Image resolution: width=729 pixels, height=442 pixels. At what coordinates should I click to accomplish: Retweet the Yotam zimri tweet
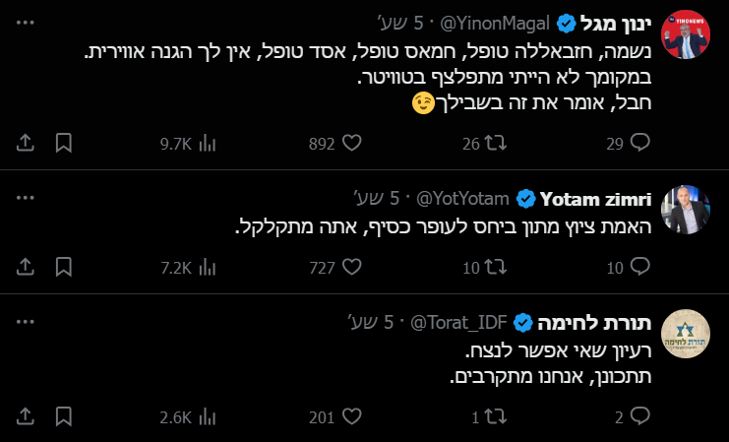(x=498, y=267)
